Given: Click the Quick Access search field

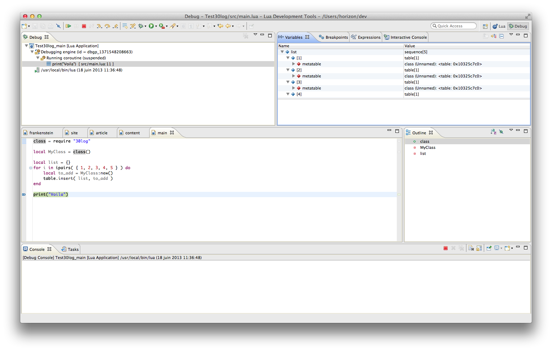Looking at the screenshot, I should coord(454,26).
